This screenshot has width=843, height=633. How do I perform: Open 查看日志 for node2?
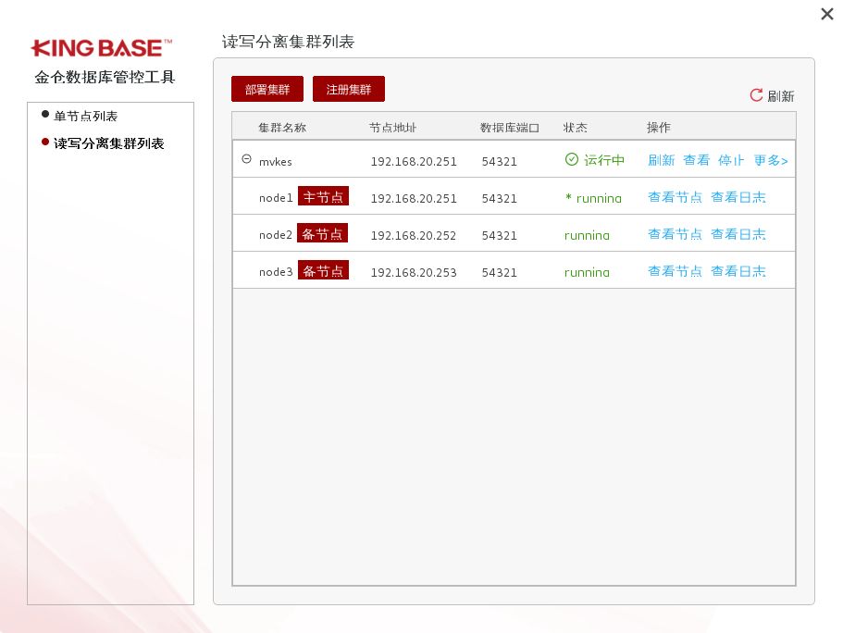(x=738, y=234)
